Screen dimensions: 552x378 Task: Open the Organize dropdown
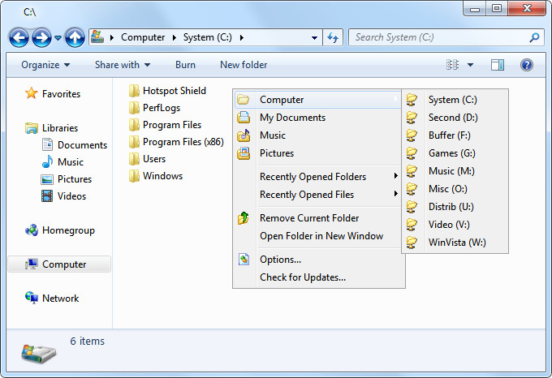[x=45, y=65]
